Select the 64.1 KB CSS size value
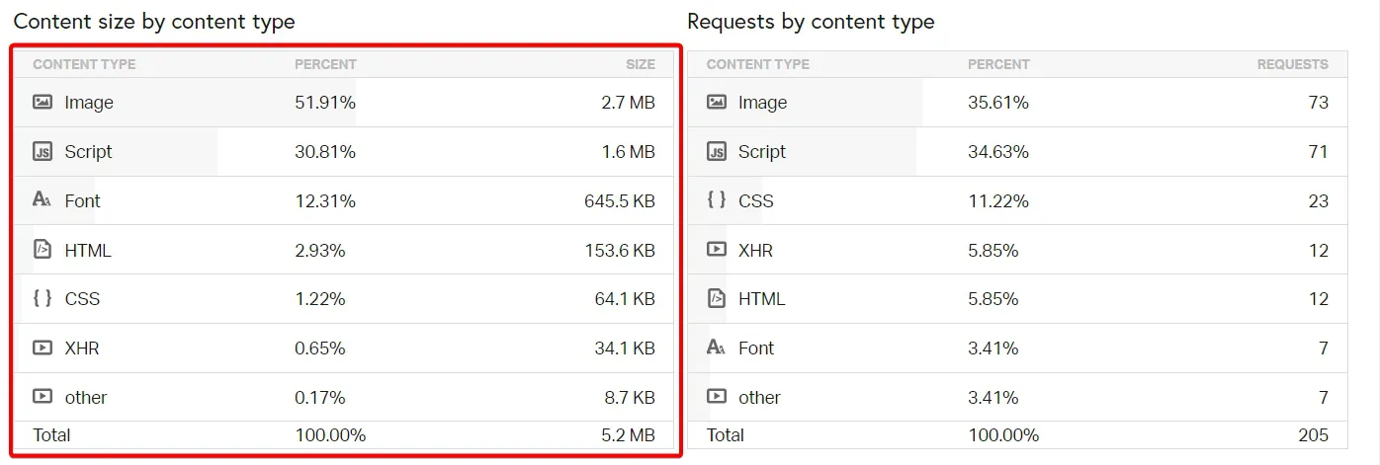The image size is (1380, 465). (x=625, y=299)
